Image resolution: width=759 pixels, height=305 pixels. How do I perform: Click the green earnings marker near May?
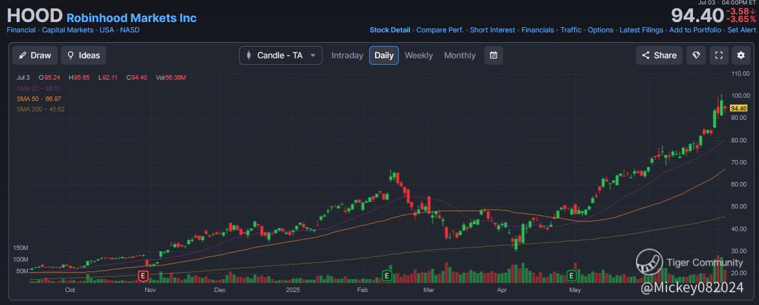(572, 276)
